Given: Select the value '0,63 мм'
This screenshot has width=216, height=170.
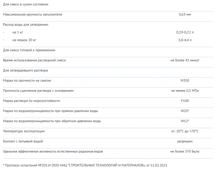Looking at the screenshot, I should pos(185,14).
